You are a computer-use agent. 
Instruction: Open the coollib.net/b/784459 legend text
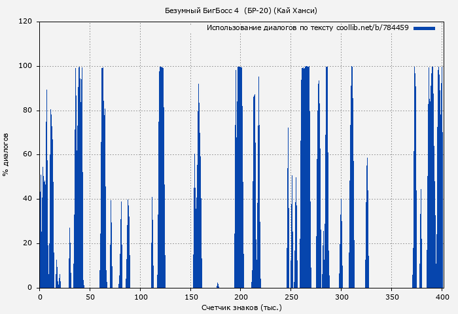point(308,28)
